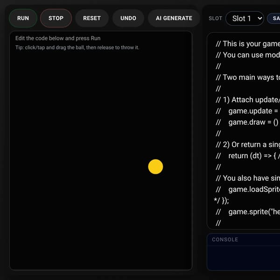Screen dimensions: 280x280
Task: Place cursor on "game.loadSprite" line
Action: click(x=248, y=189)
